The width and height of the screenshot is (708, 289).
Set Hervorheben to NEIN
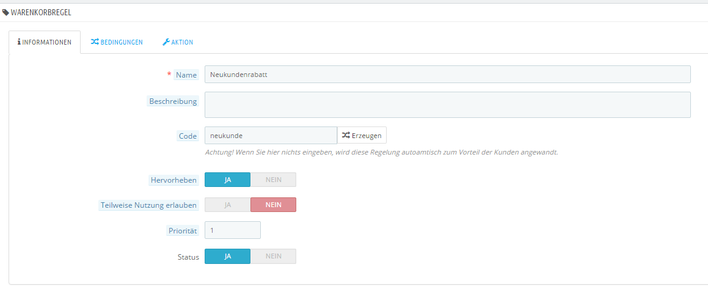pyautogui.click(x=273, y=180)
